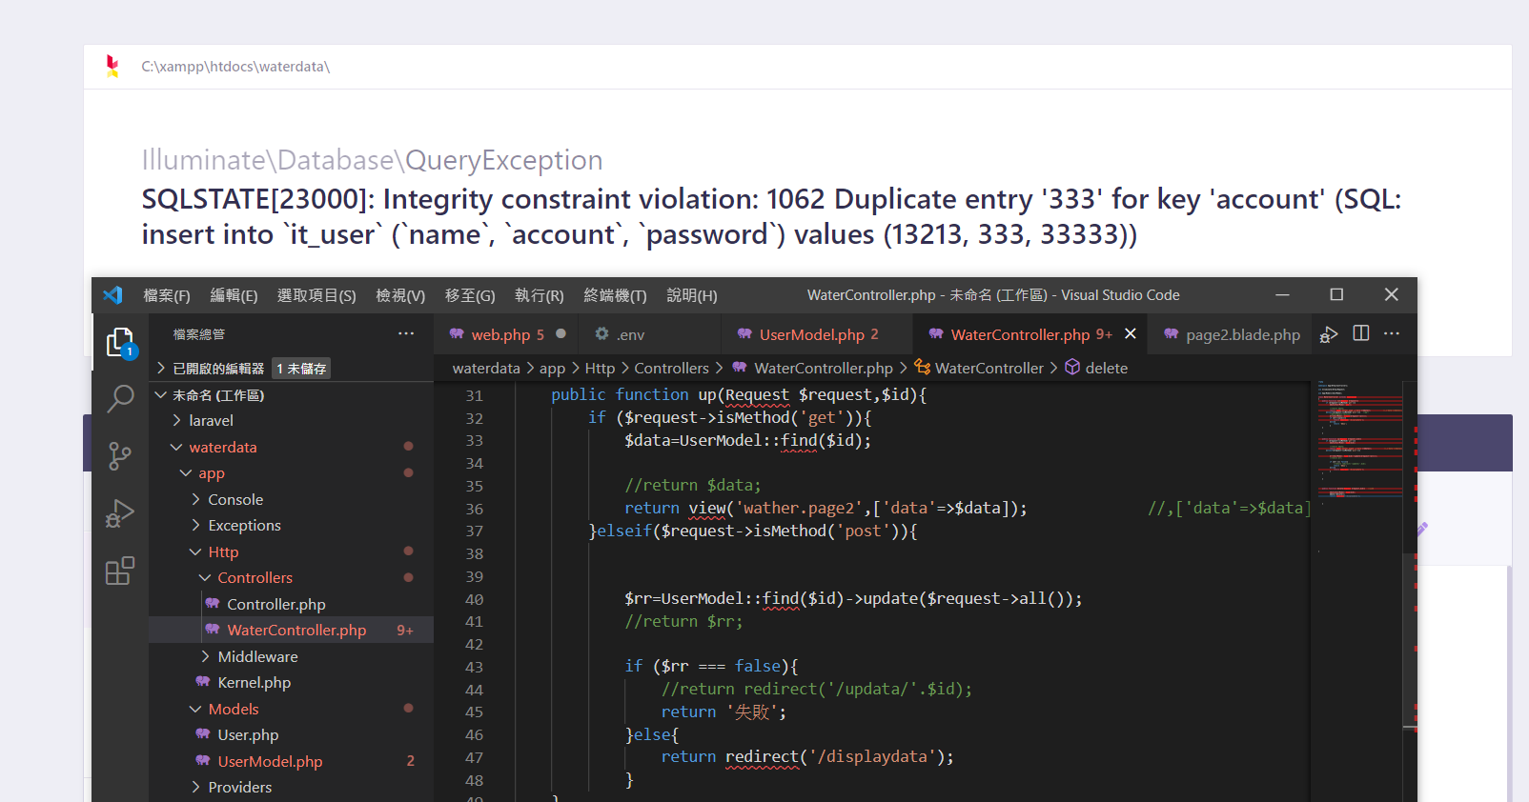Open the Run and Debug view icon

pos(120,513)
